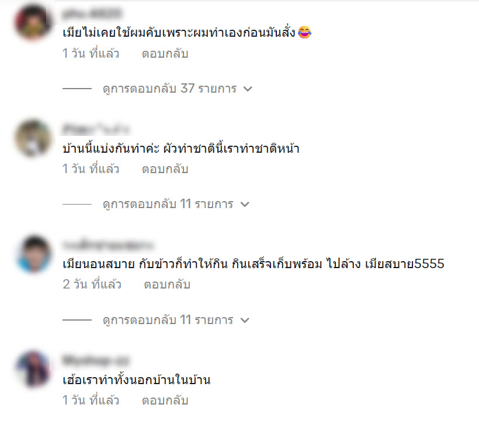Click the 2 วัน ที่แล้ว timestamp
Screen dimensions: 479x422
92,284
